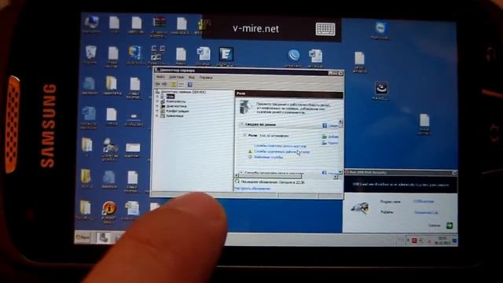Open the help link beside Сводка по ролям
The image size is (503, 283).
point(330,126)
